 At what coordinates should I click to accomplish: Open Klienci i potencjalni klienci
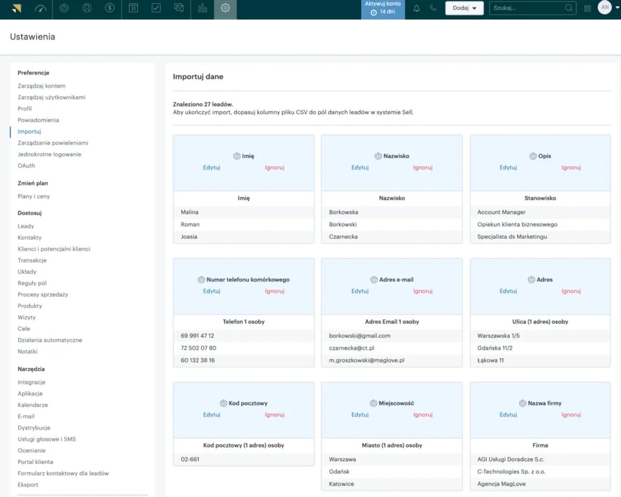[x=54, y=249]
